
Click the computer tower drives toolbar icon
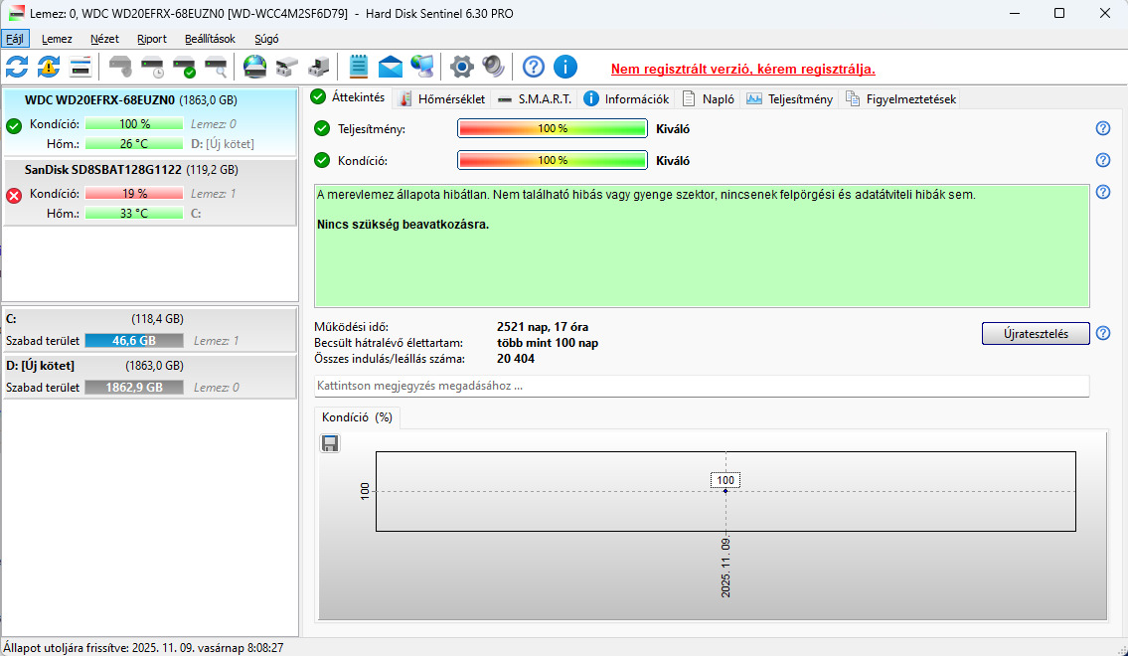[x=318, y=67]
